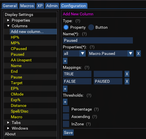The width and height of the screenshot is (146, 139).
Task: Show help tooltip next to Mappings
Action: click(87, 68)
